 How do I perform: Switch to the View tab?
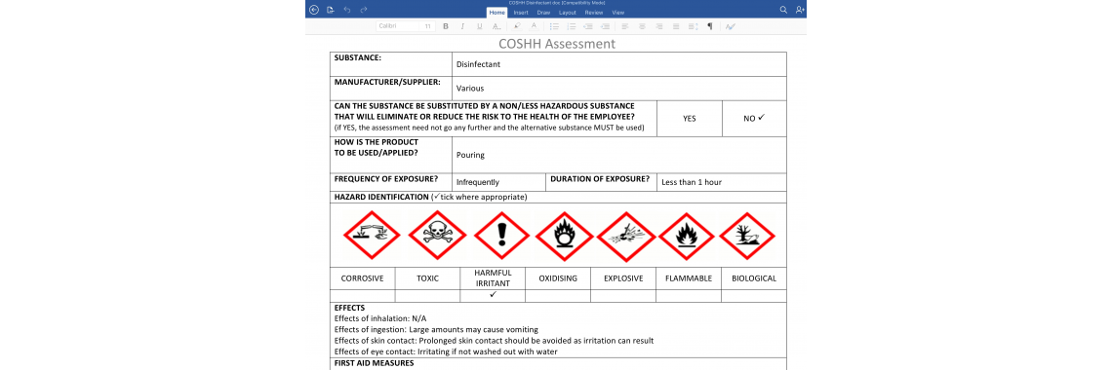(x=618, y=12)
